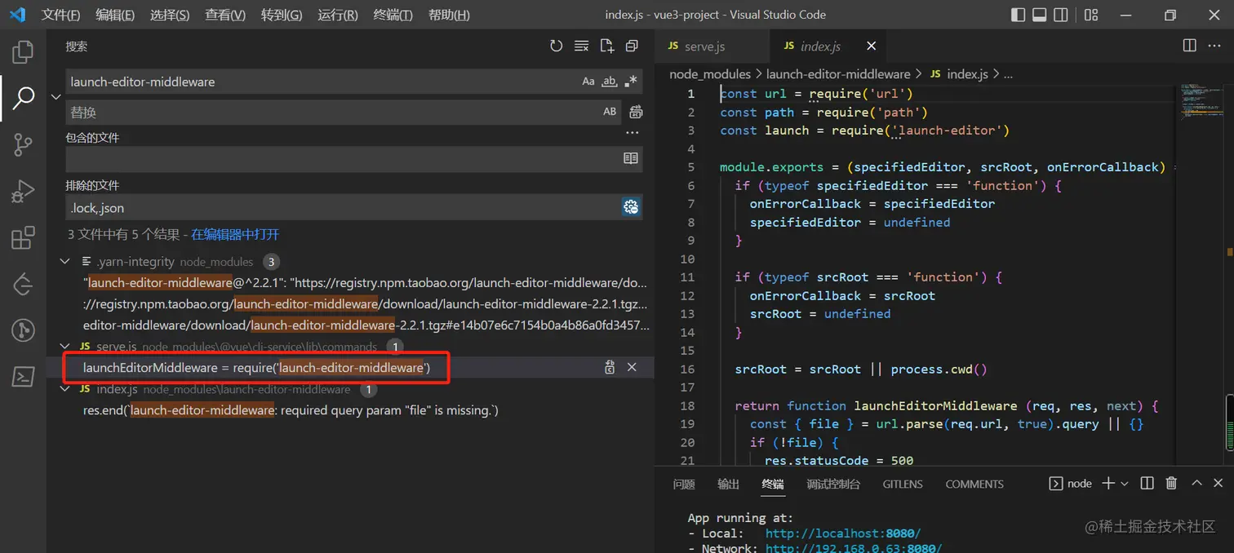Viewport: 1234px width, 553px height.
Task: Click 在编辑器中打开 link
Action: pos(235,235)
